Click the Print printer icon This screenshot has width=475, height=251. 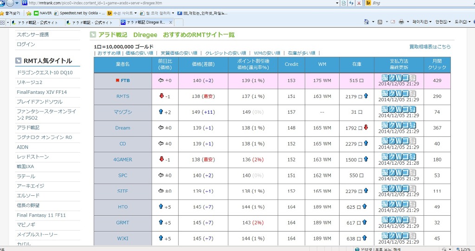click(x=401, y=22)
